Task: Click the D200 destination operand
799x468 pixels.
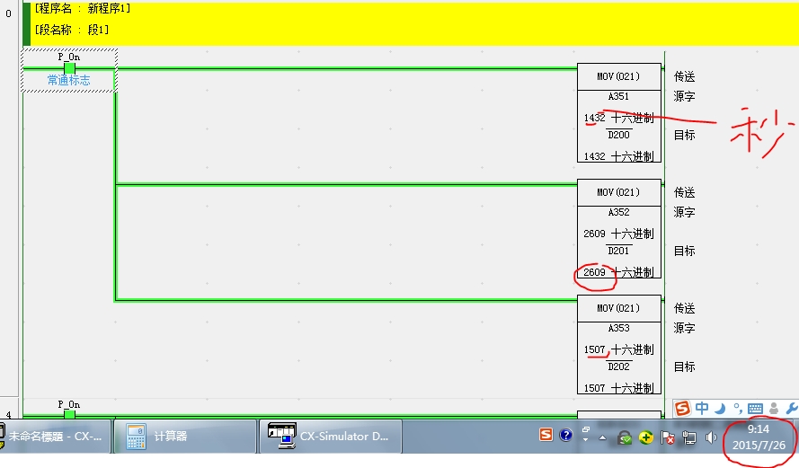Action: [618, 135]
